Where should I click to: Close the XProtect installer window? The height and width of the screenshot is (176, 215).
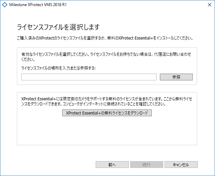209,5
